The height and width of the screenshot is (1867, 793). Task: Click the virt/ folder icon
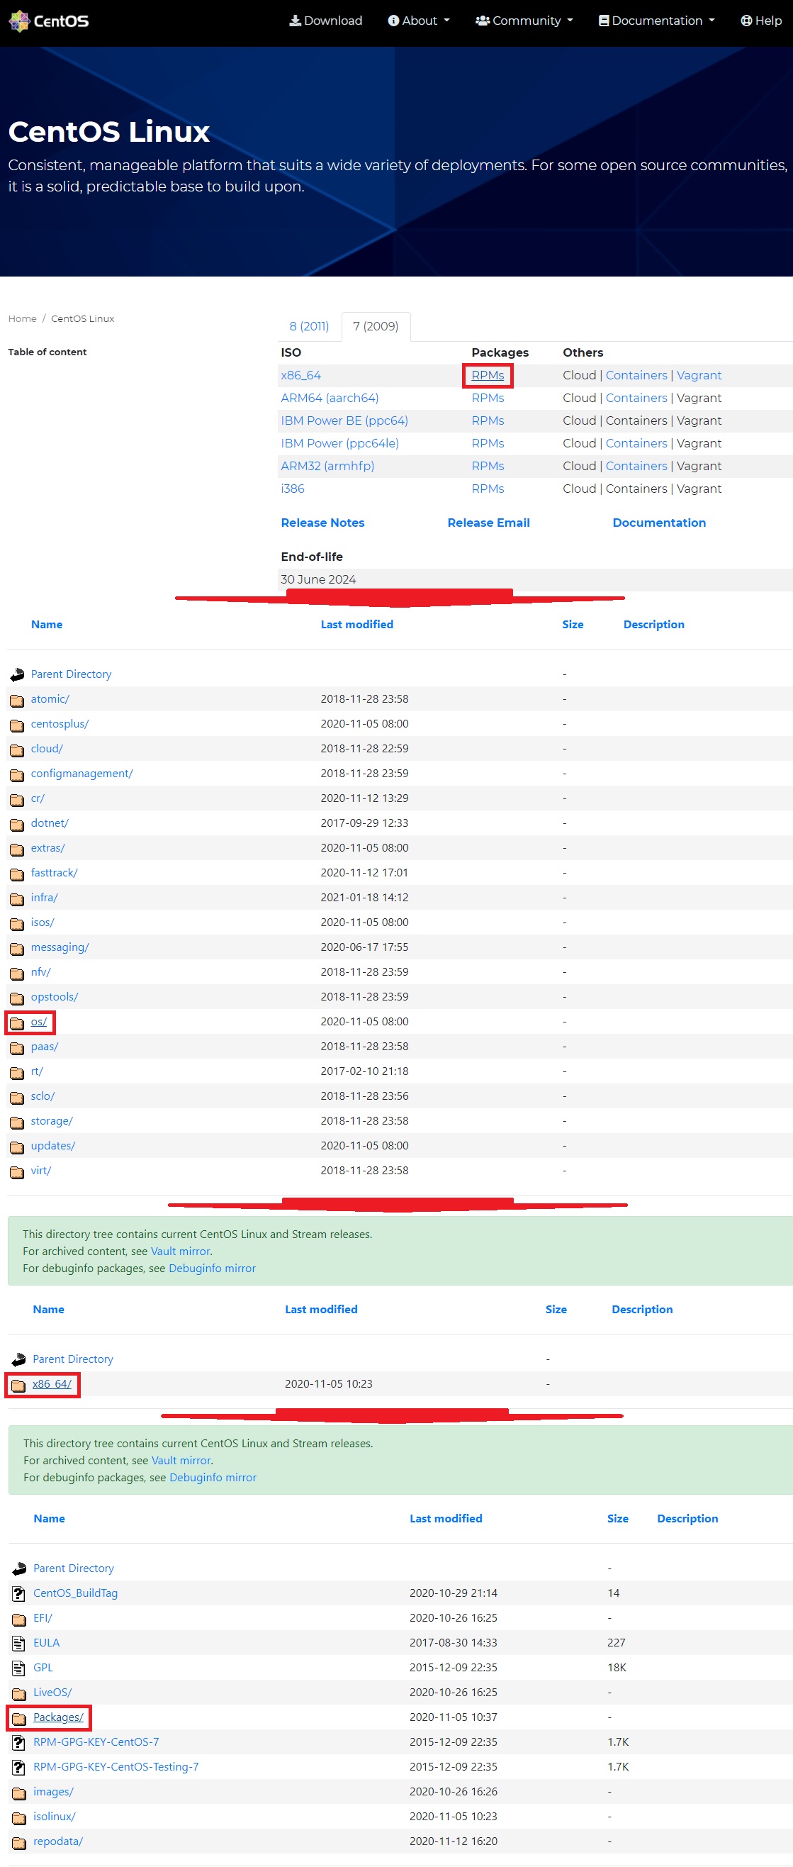click(x=17, y=1171)
